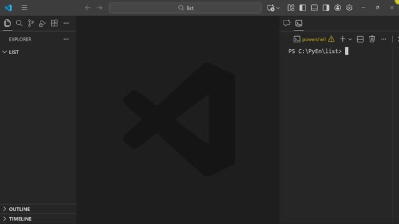Kill the terminal with the trash icon
399x224 pixels.
(x=372, y=39)
